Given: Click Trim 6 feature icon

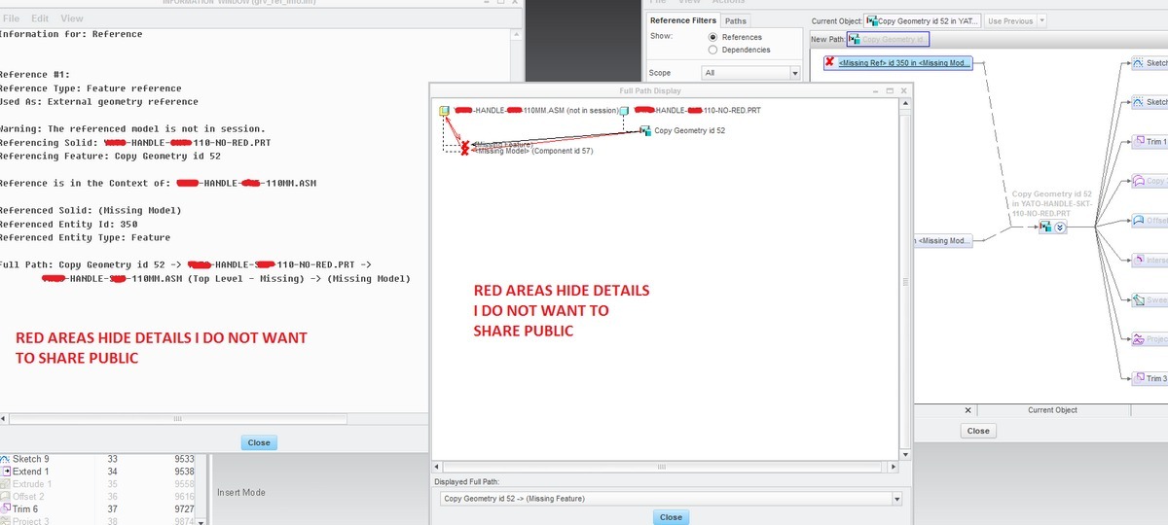Looking at the screenshot, I should pos(5,509).
